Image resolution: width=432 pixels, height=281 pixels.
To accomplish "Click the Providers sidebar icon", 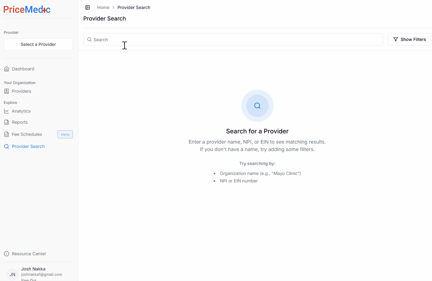I will point(7,91).
